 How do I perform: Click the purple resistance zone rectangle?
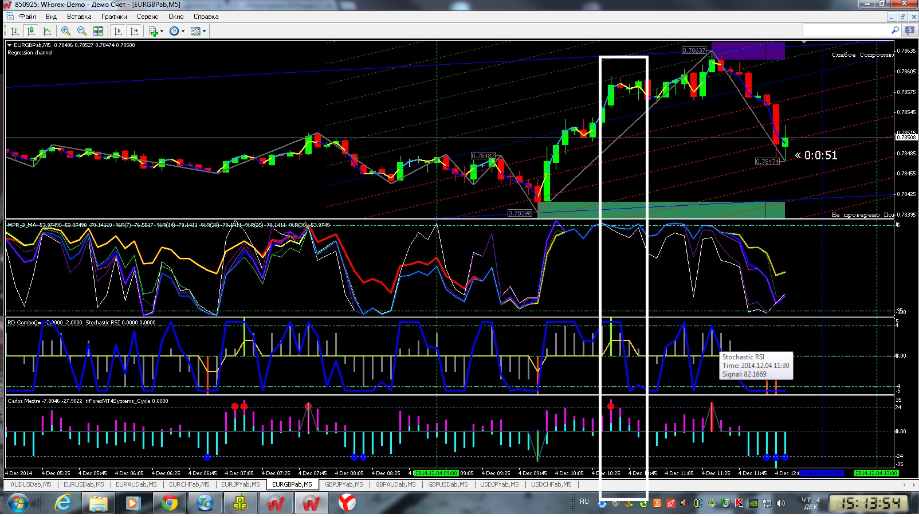(748, 50)
